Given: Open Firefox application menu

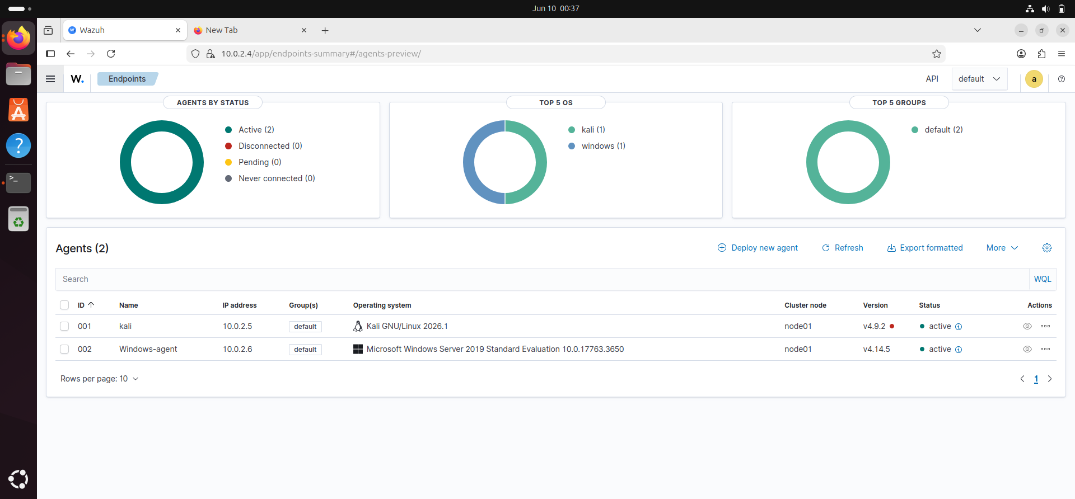Looking at the screenshot, I should (1062, 54).
